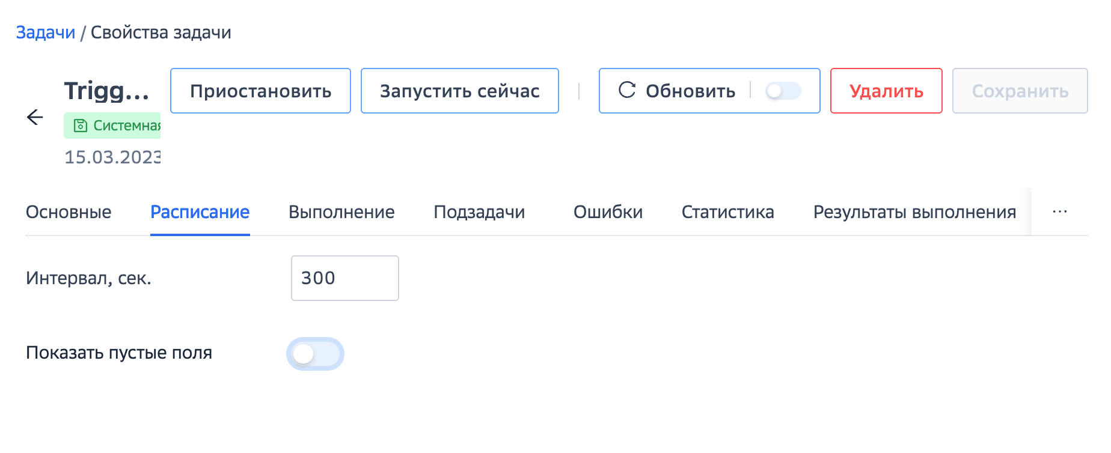The width and height of the screenshot is (1111, 453).
Task: Open the Основные tab
Action: [x=69, y=212]
